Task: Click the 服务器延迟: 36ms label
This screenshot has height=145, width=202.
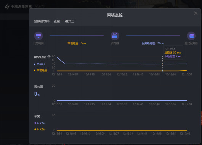Action: 153,43
